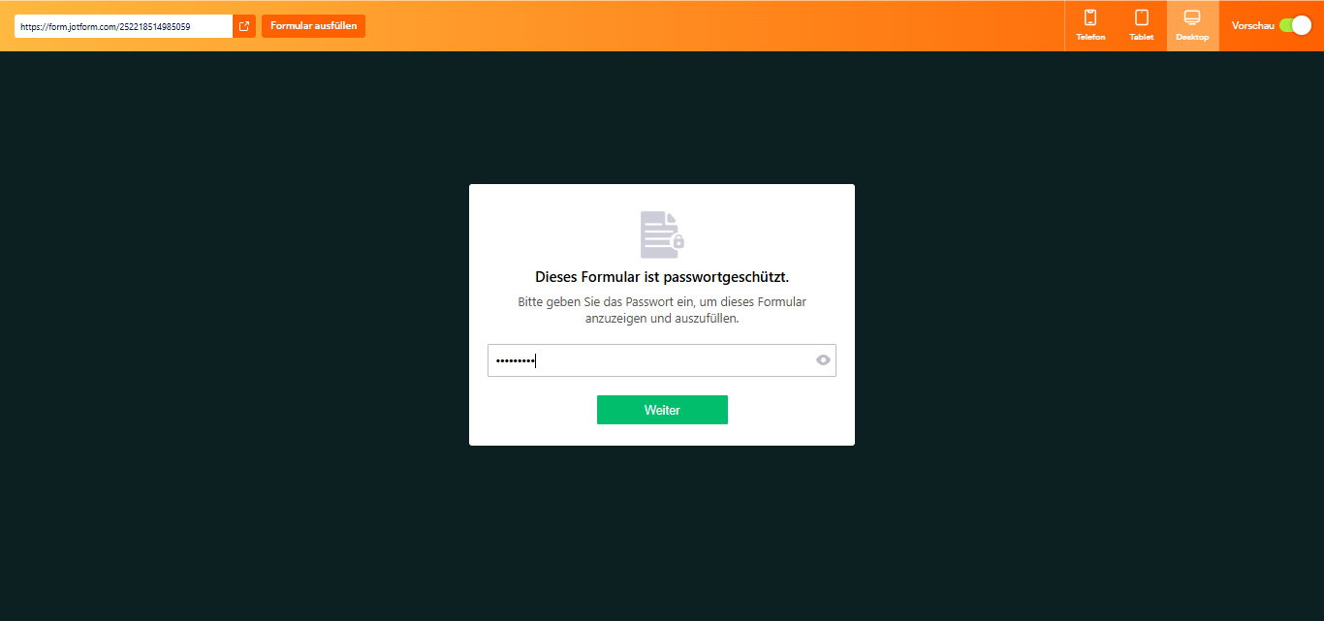Switch preview to Telefon device icon
The height and width of the screenshot is (621, 1324).
click(1090, 17)
